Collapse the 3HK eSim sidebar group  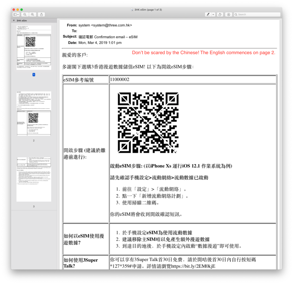tap(14, 21)
